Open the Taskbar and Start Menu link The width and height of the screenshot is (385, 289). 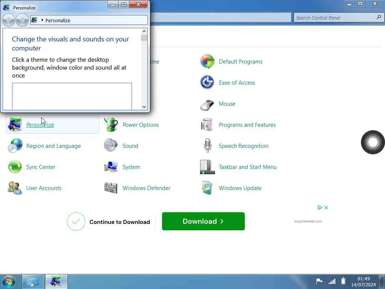[247, 167]
